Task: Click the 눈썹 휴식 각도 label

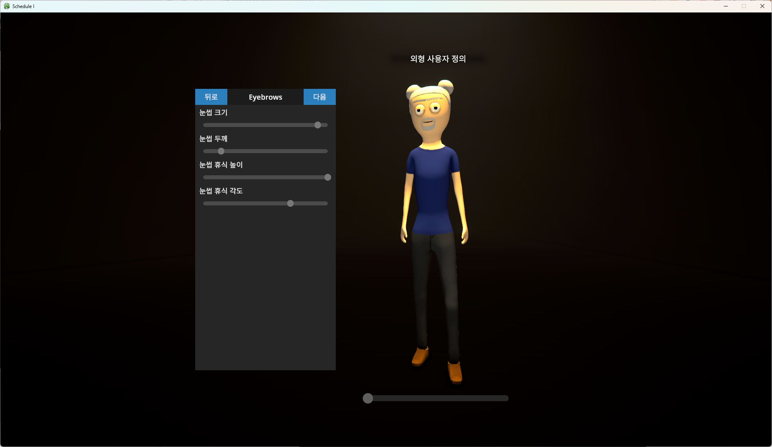Action: point(221,191)
